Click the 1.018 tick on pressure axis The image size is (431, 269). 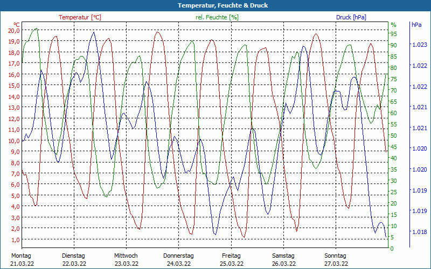tap(419, 232)
